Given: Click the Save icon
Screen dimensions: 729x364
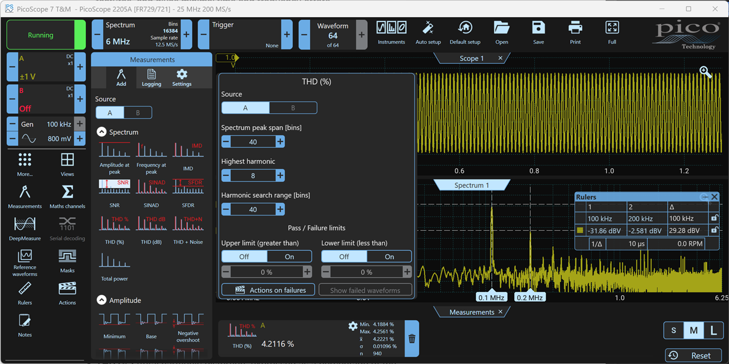Looking at the screenshot, I should pos(539,33).
